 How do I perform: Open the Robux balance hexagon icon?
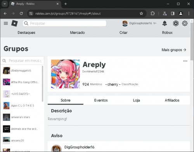click(176, 23)
